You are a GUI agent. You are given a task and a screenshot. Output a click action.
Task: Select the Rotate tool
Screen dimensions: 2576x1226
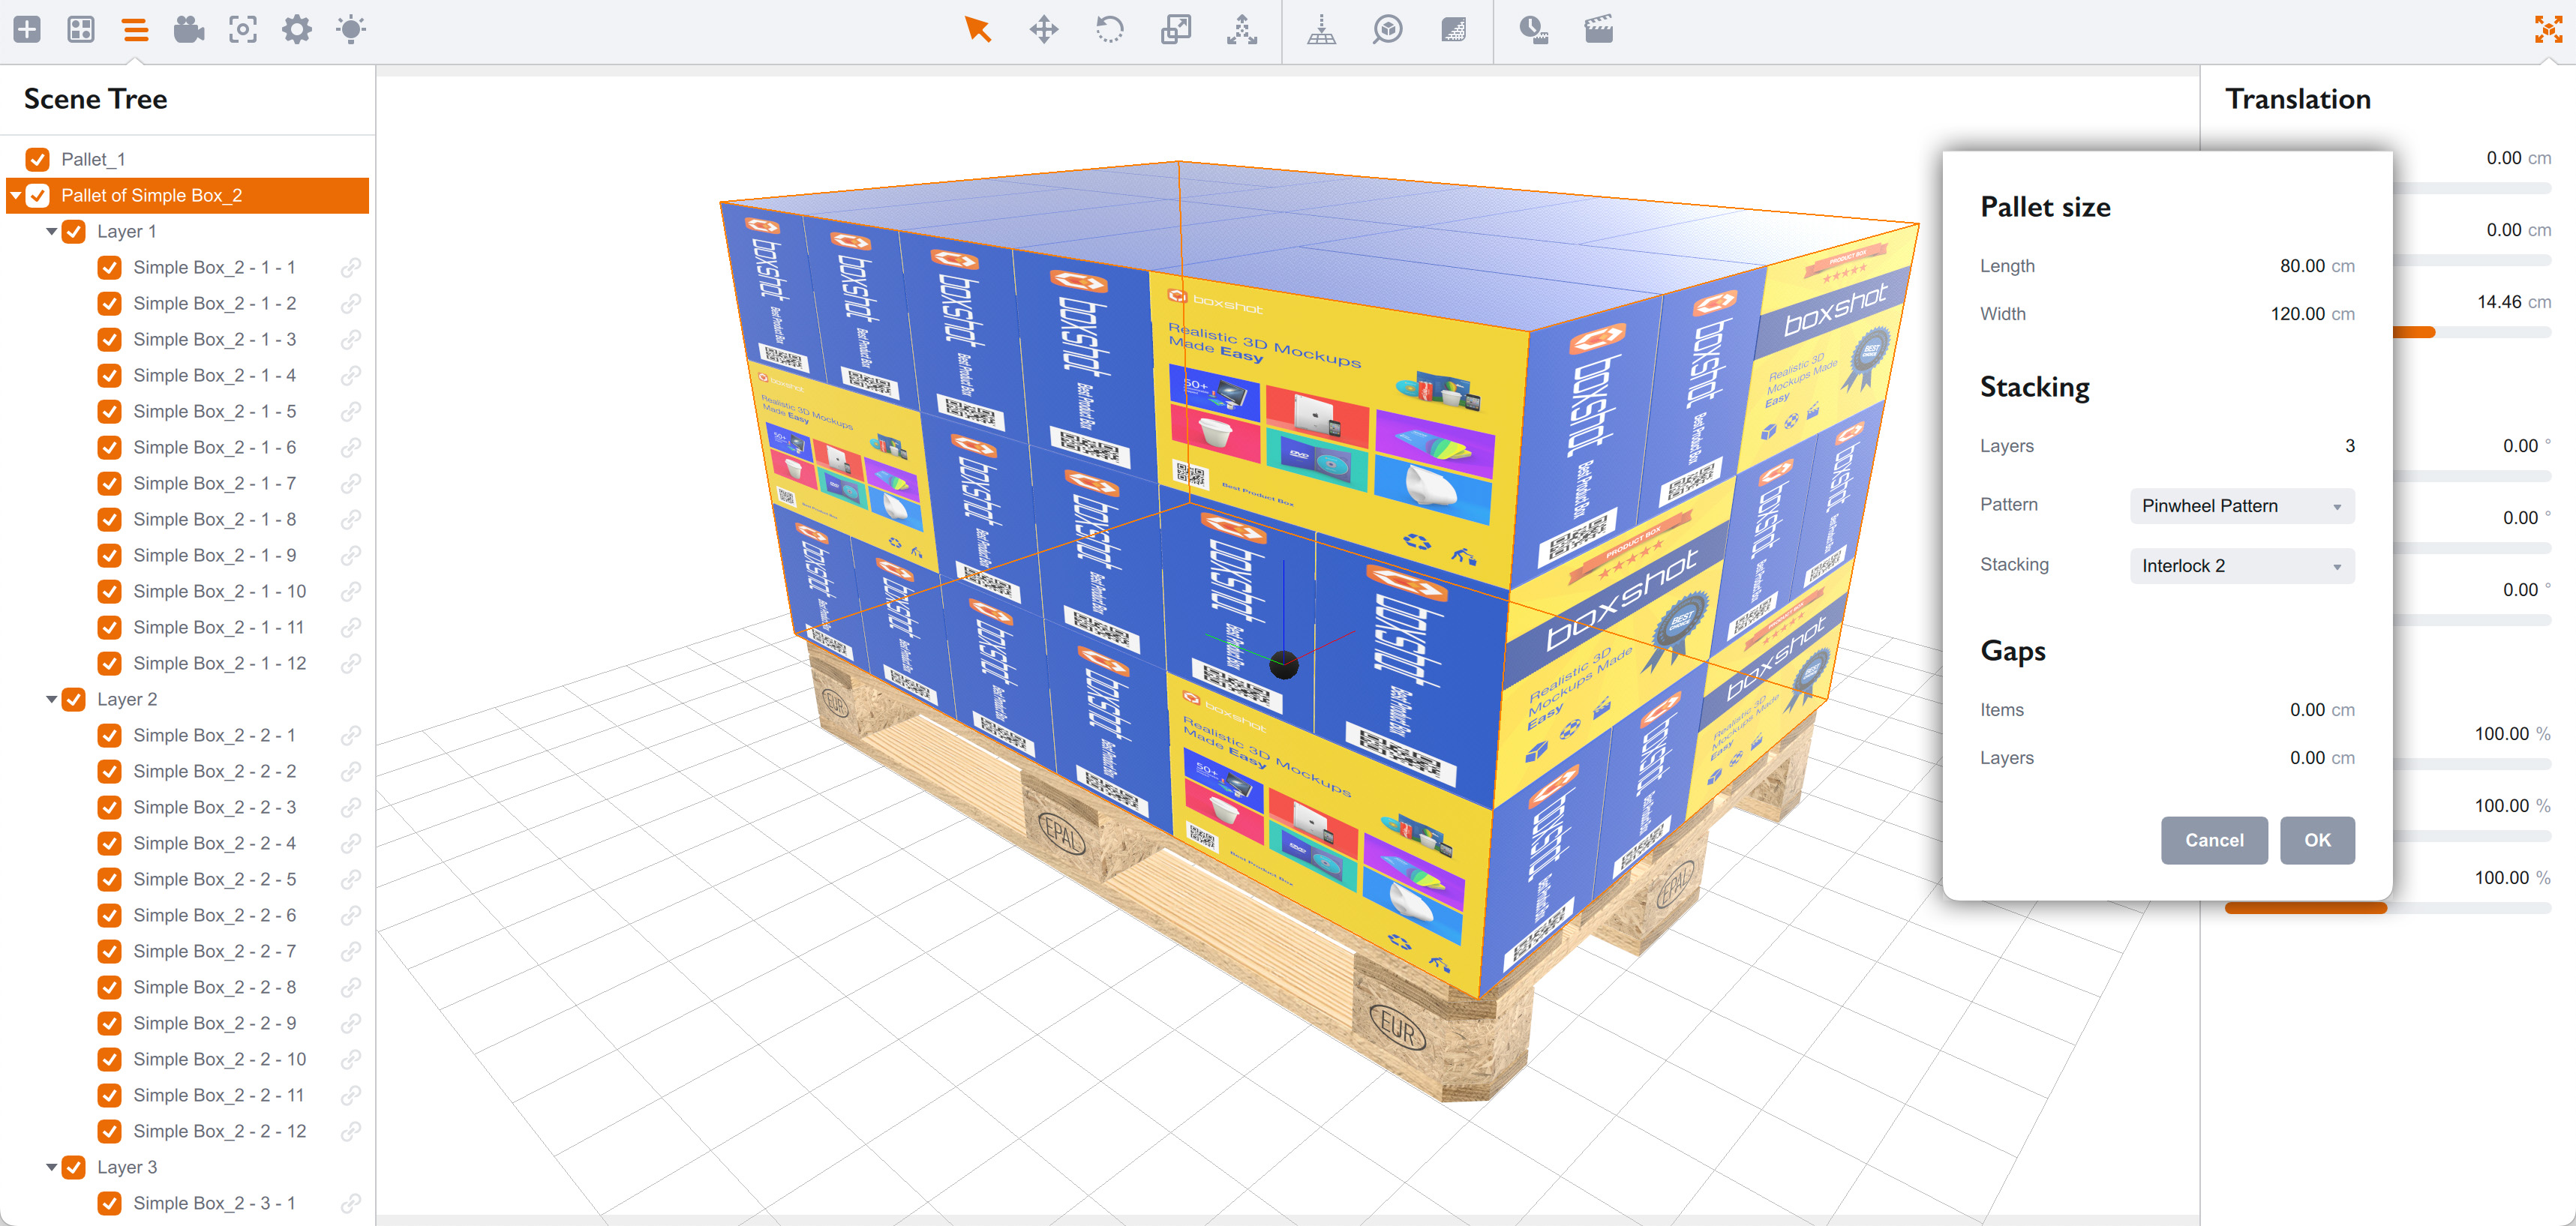coord(1109,30)
